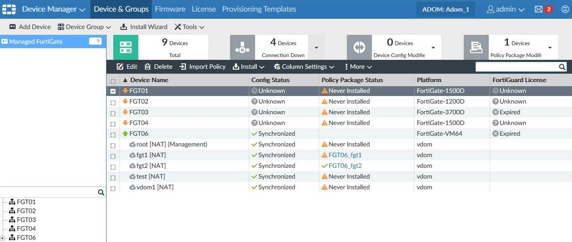Expand the Connection Down card dropdown arrow
The image size is (572, 242).
coord(316,47)
